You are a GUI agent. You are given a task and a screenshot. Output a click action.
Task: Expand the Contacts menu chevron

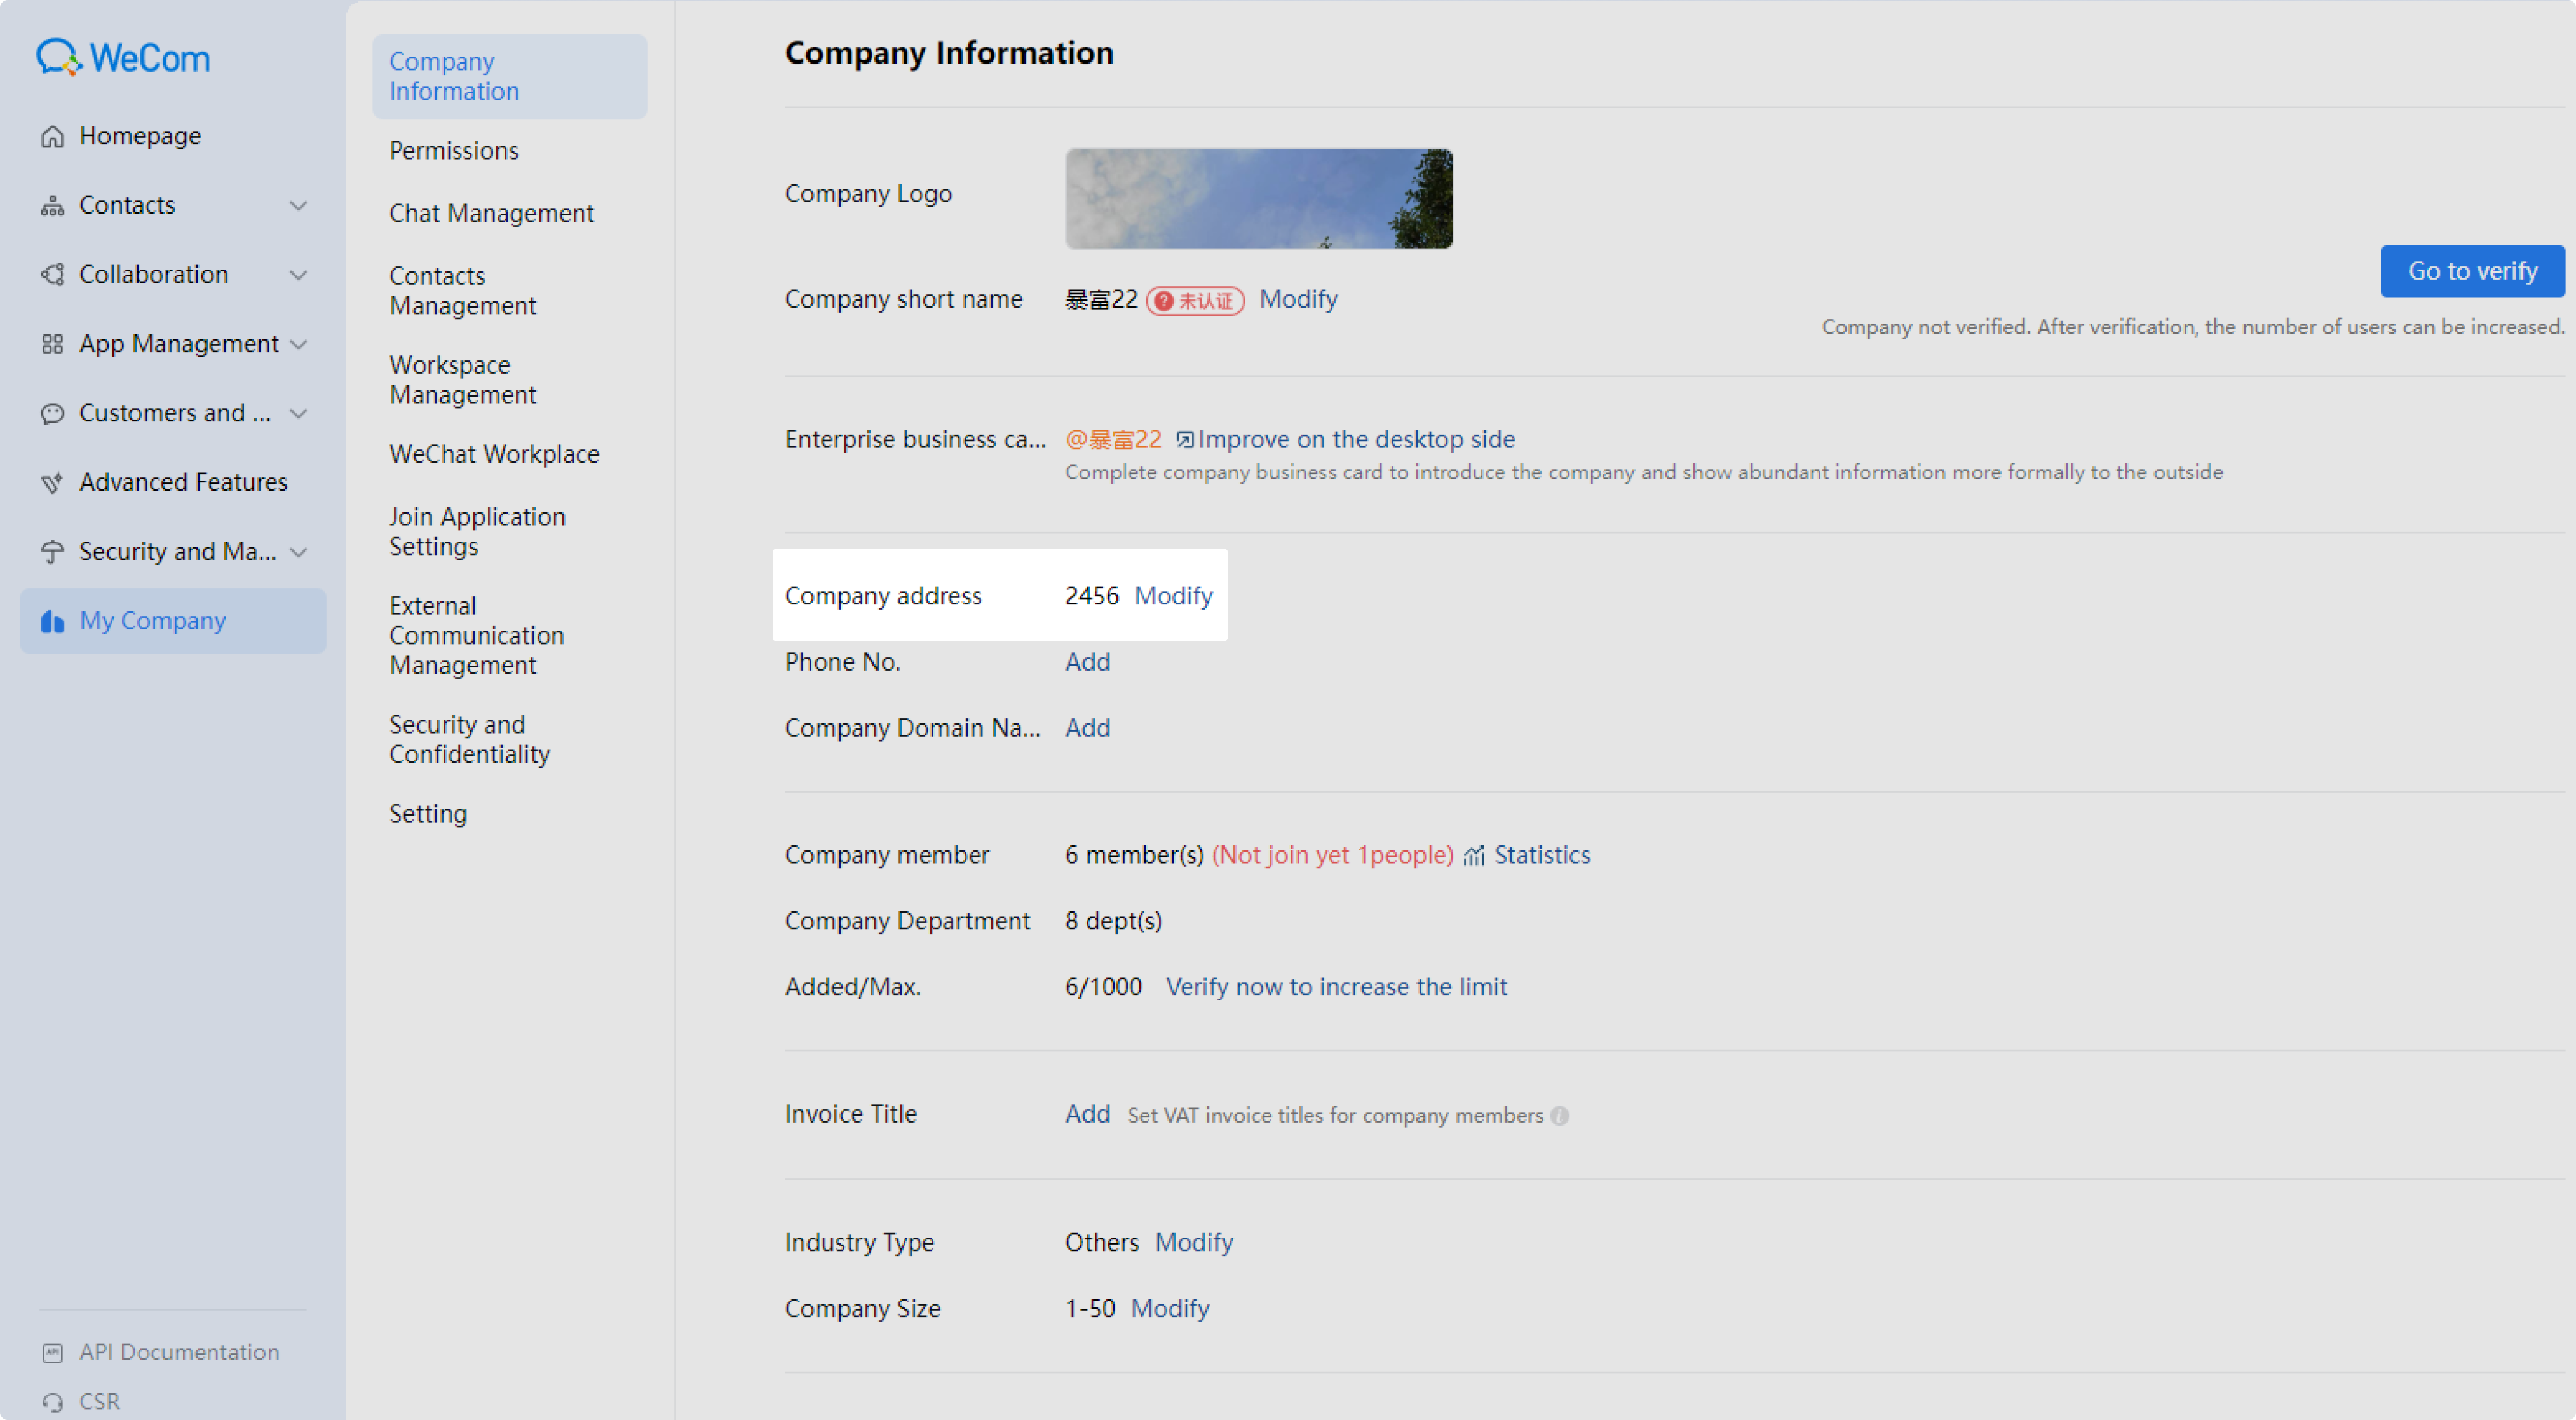coord(298,206)
